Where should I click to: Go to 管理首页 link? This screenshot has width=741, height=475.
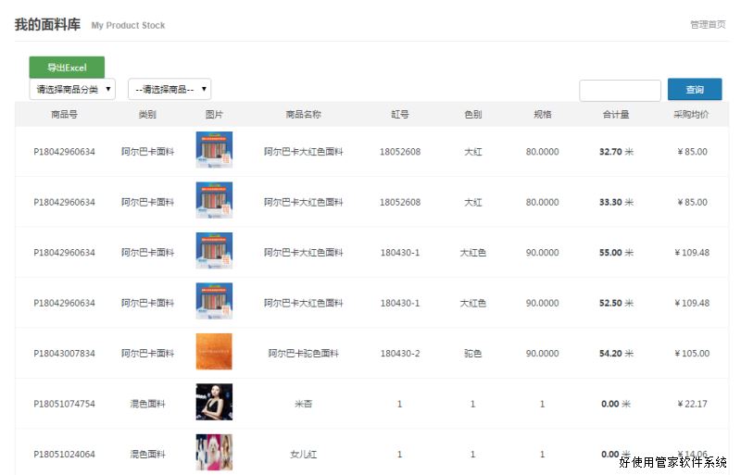pos(708,25)
